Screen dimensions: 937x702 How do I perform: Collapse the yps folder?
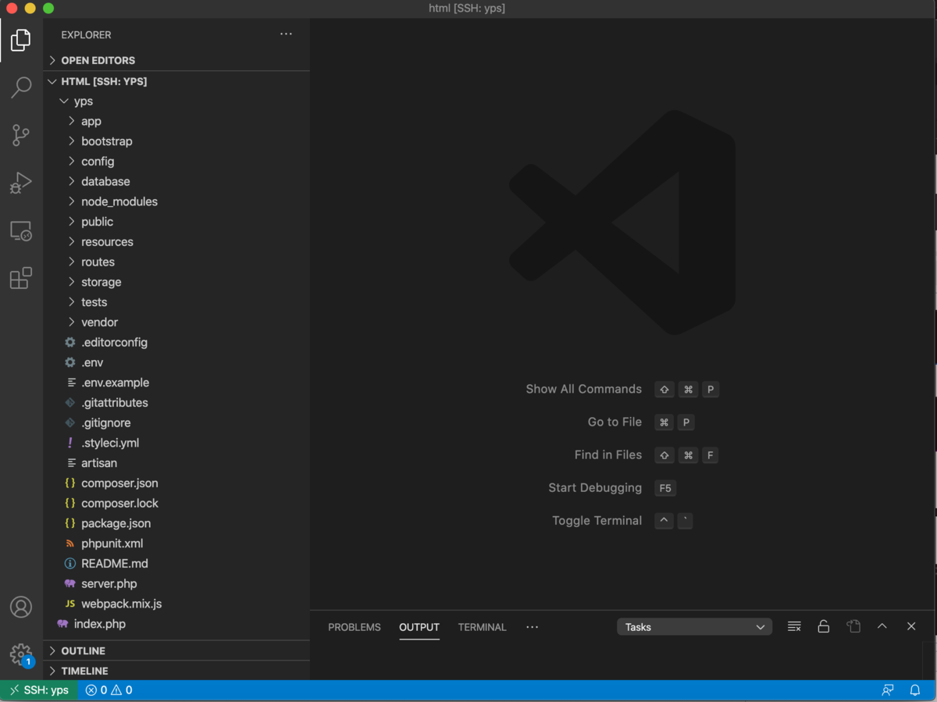tap(176, 102)
